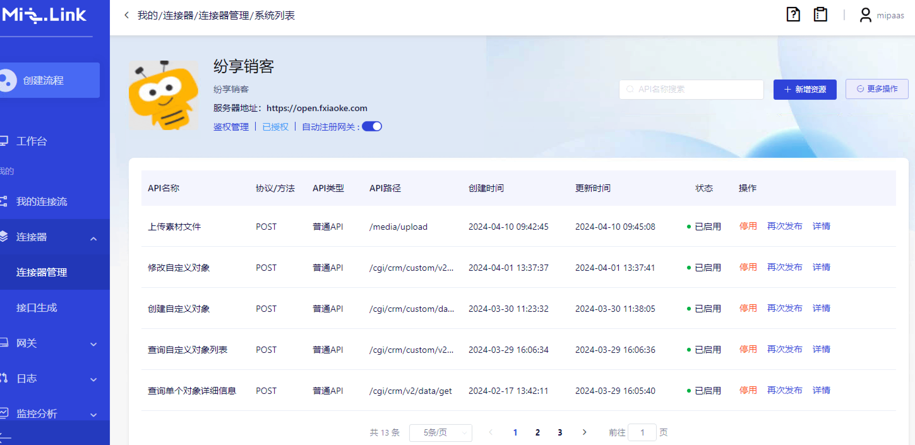Image resolution: width=915 pixels, height=445 pixels.
Task: Select 接口生成 in sidebar
Action: pyautogui.click(x=55, y=308)
